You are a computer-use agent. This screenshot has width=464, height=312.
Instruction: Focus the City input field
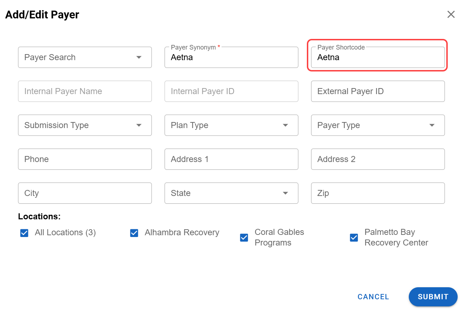point(85,193)
